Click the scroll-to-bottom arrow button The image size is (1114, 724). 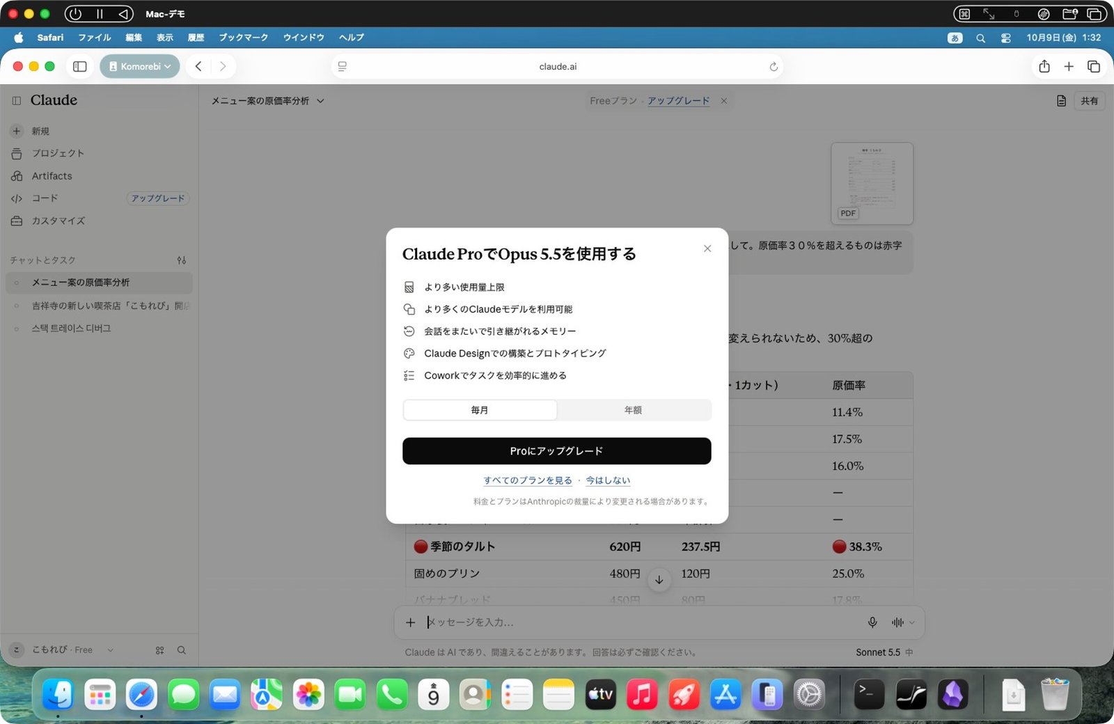[x=659, y=580]
